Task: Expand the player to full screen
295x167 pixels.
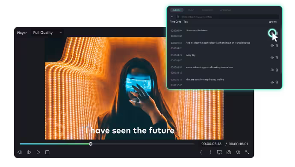Action: coord(247,152)
